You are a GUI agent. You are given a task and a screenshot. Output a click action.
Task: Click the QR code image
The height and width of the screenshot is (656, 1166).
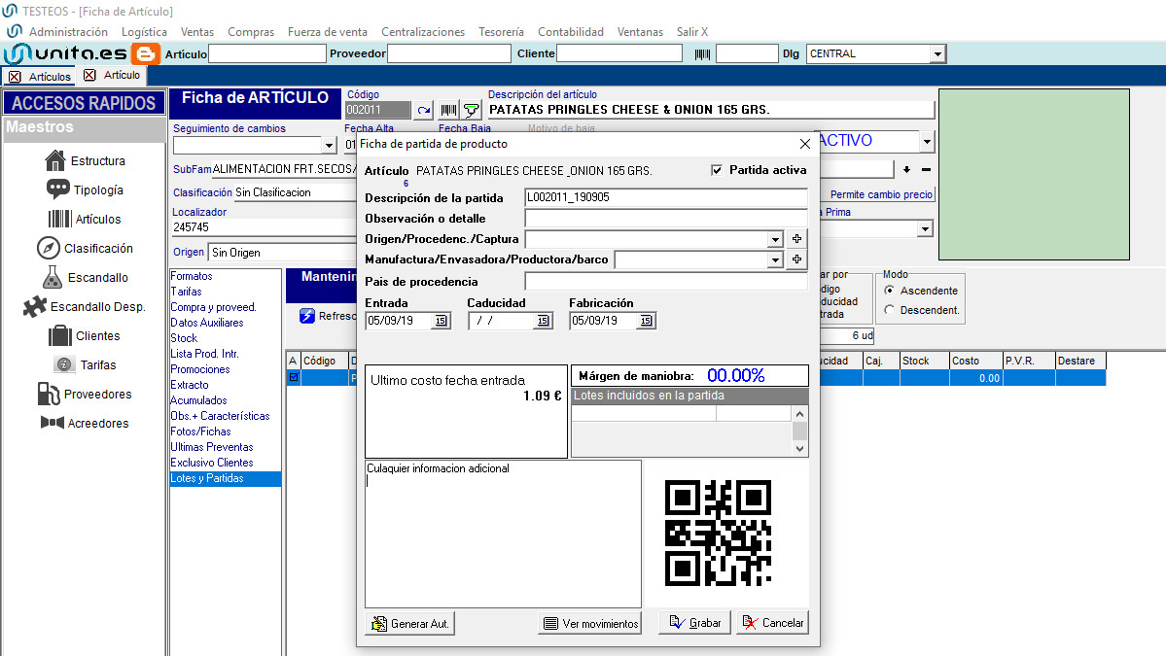coord(718,533)
